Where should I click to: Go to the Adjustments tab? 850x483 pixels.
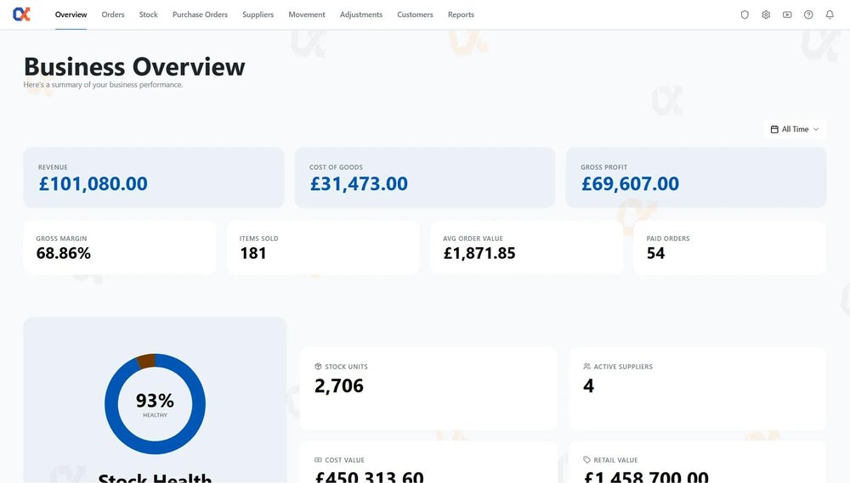361,14
